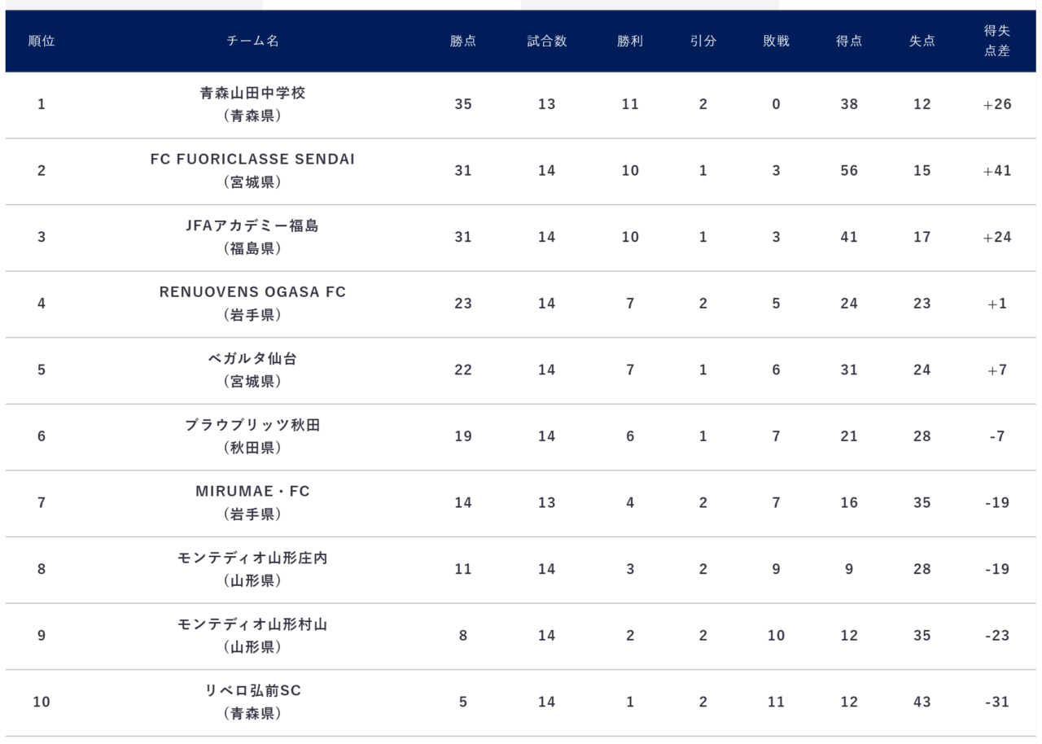The width and height of the screenshot is (1042, 744).
Task: Click the 得失点差 column header
Action: [x=997, y=42]
